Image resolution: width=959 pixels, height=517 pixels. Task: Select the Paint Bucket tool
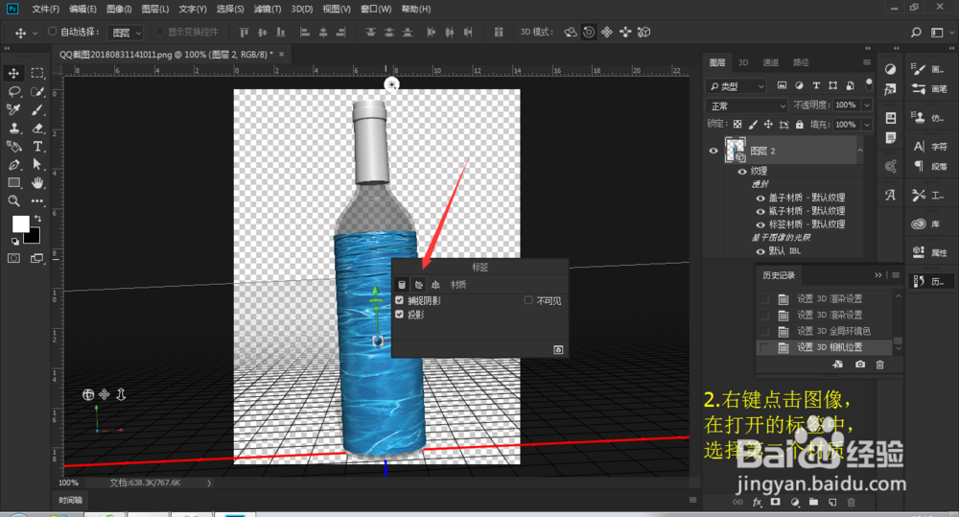click(13, 146)
